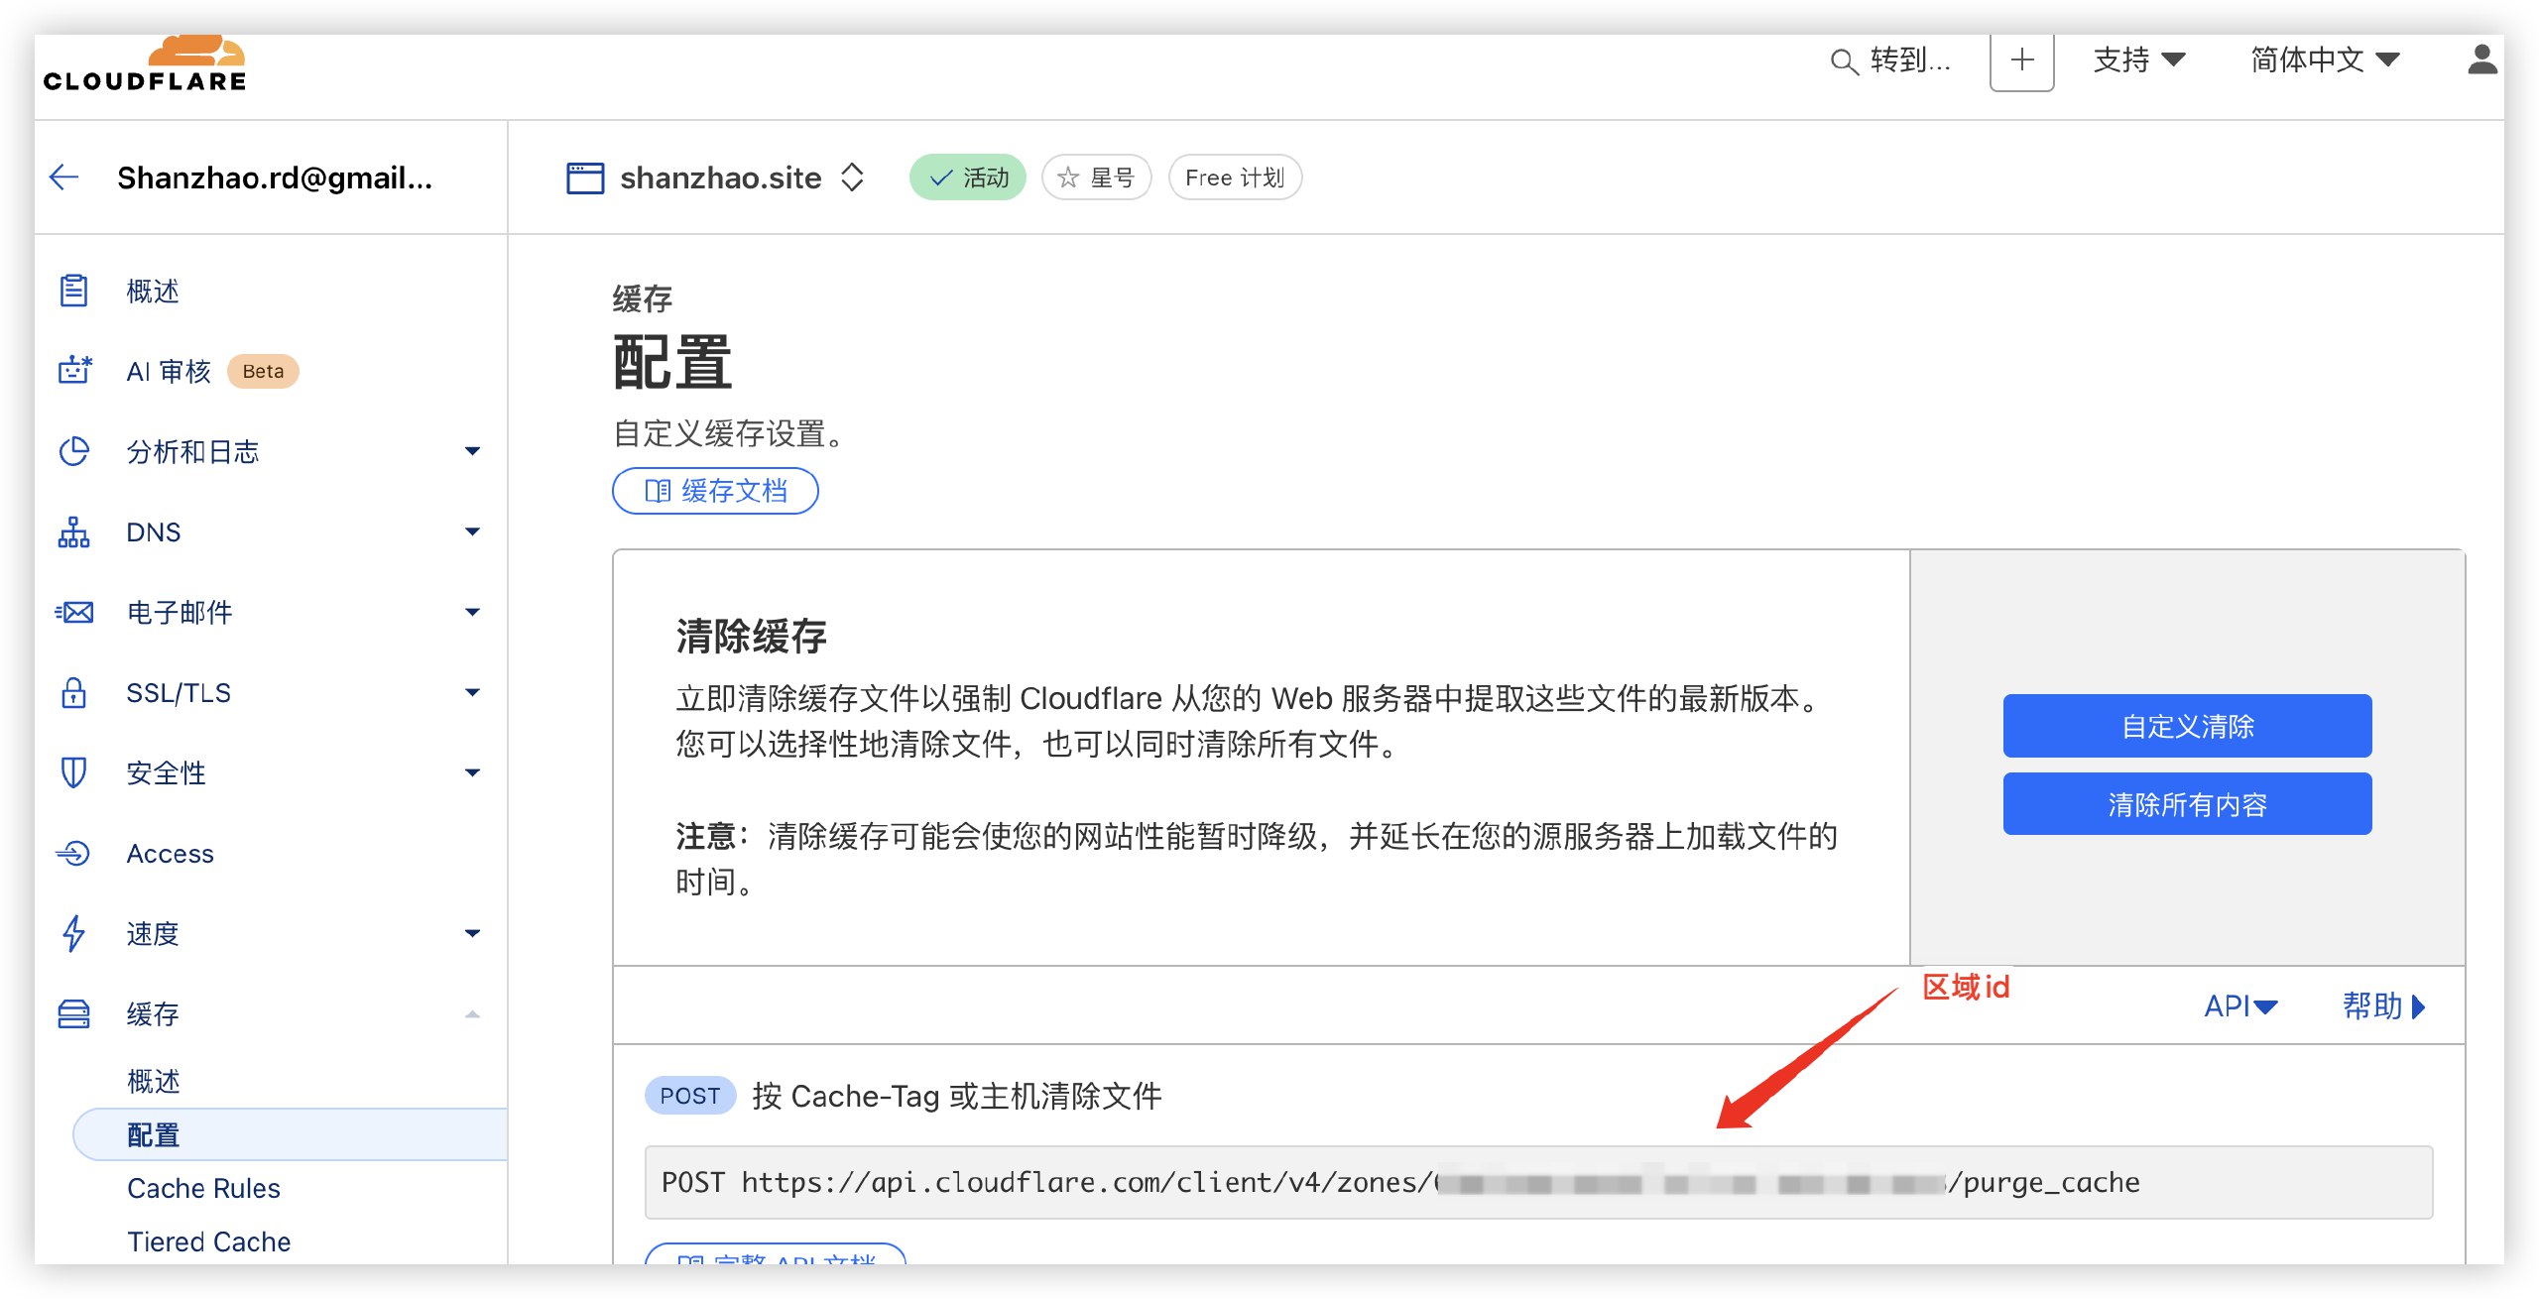Click the Shanzhao.rd@gmail account name
The width and height of the screenshot is (2539, 1299).
(275, 177)
